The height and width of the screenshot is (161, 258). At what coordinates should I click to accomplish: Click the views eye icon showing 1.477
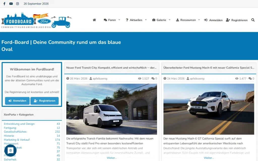(237, 78)
